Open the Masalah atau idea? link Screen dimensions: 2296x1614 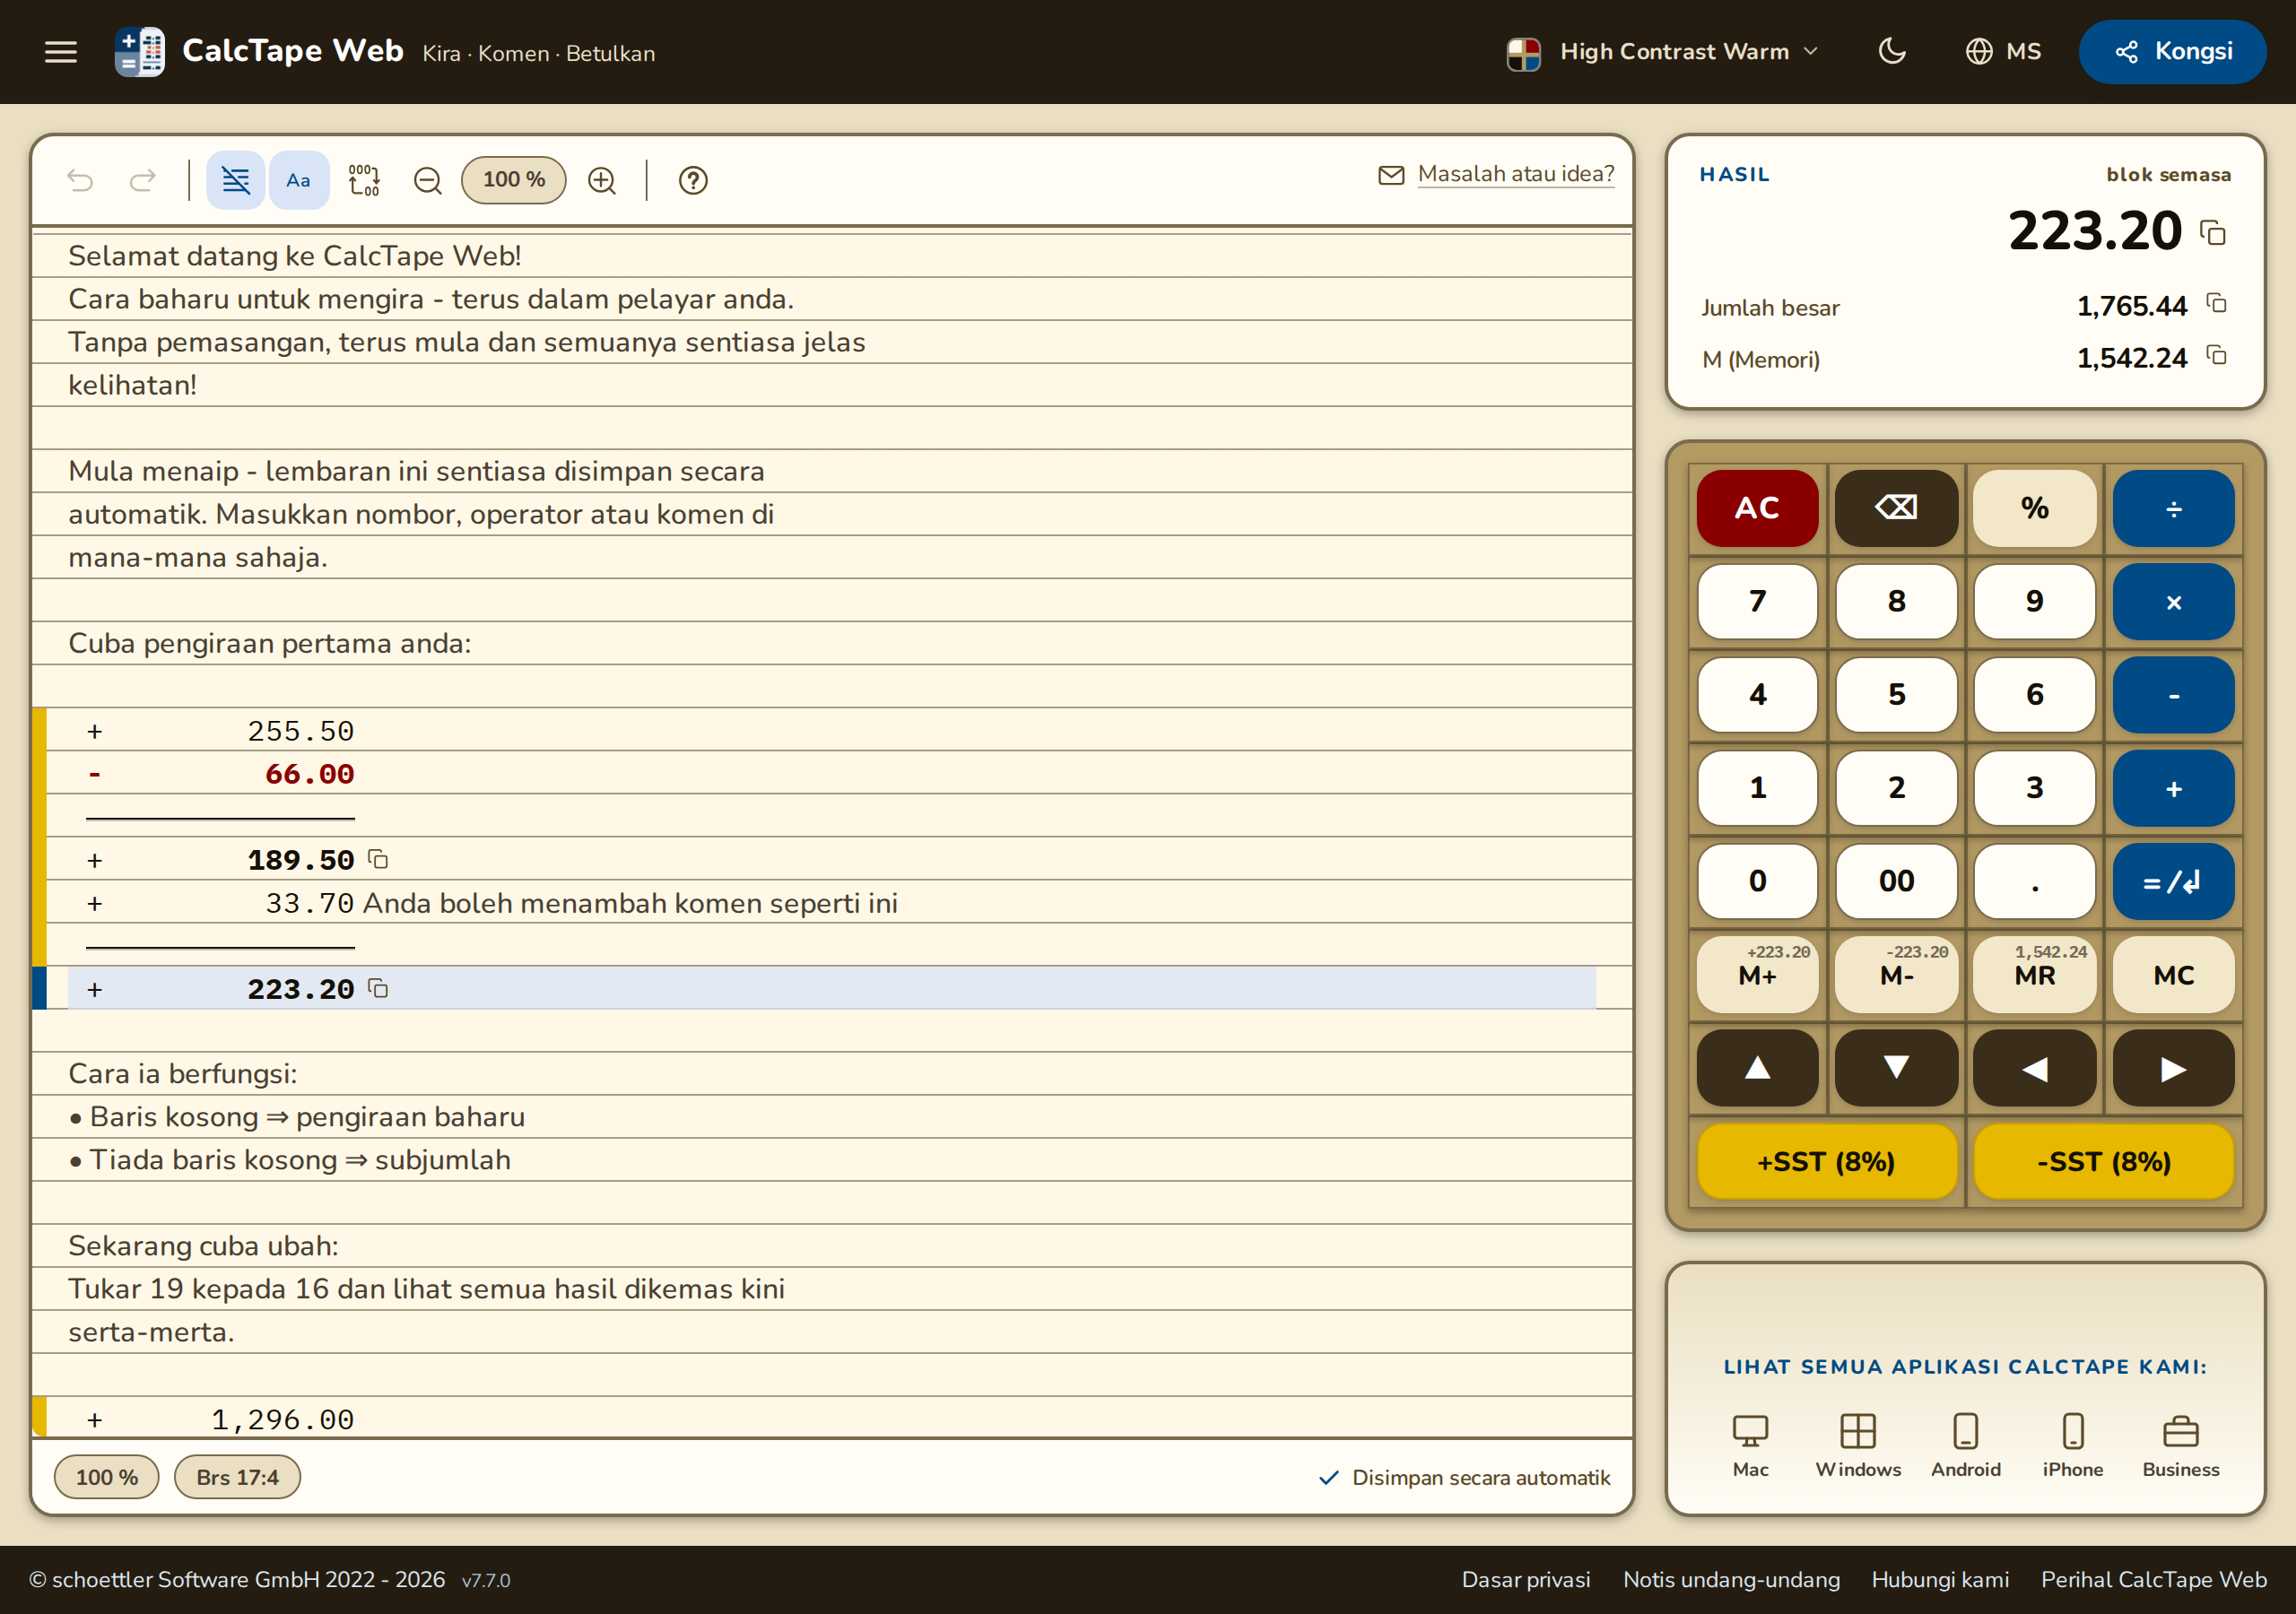pos(1515,174)
